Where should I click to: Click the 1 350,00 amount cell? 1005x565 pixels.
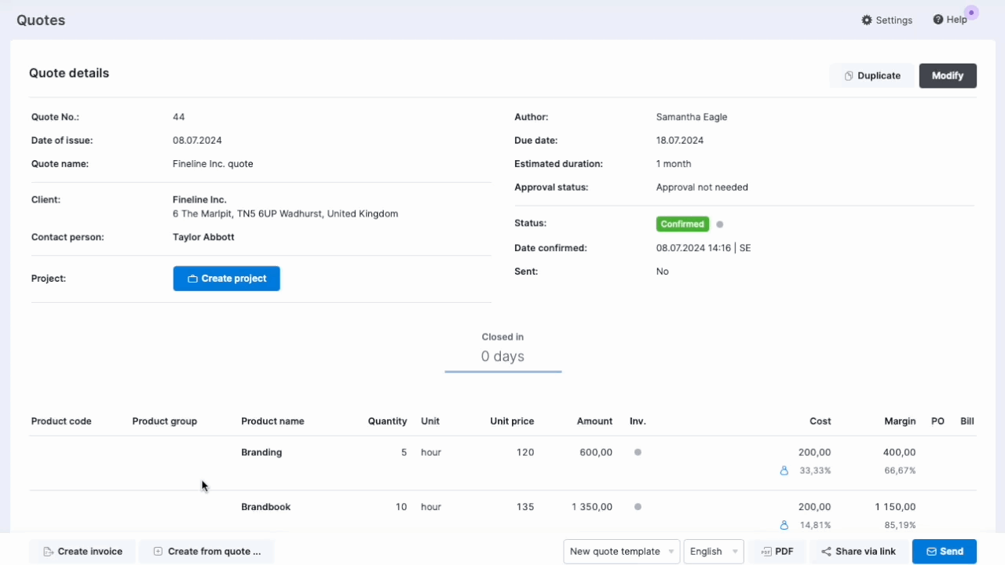tap(592, 507)
